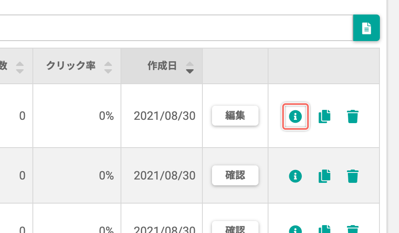Click the first row's 確認 button
Image resolution: width=399 pixels, height=233 pixels.
tap(235, 175)
